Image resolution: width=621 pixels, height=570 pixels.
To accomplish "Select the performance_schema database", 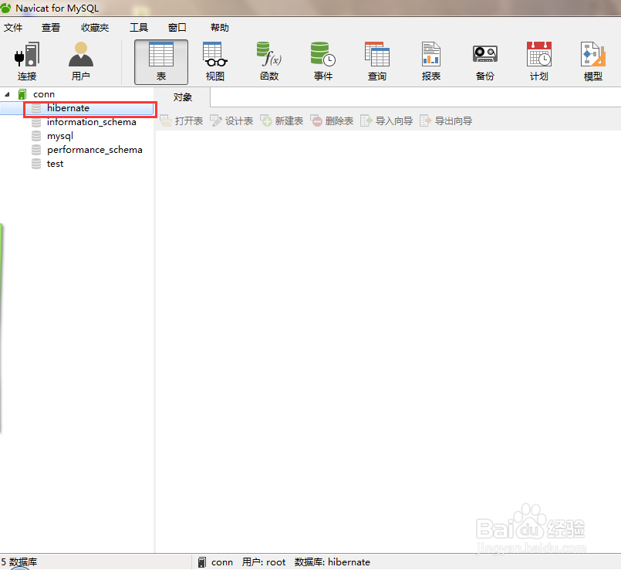I will tap(95, 150).
